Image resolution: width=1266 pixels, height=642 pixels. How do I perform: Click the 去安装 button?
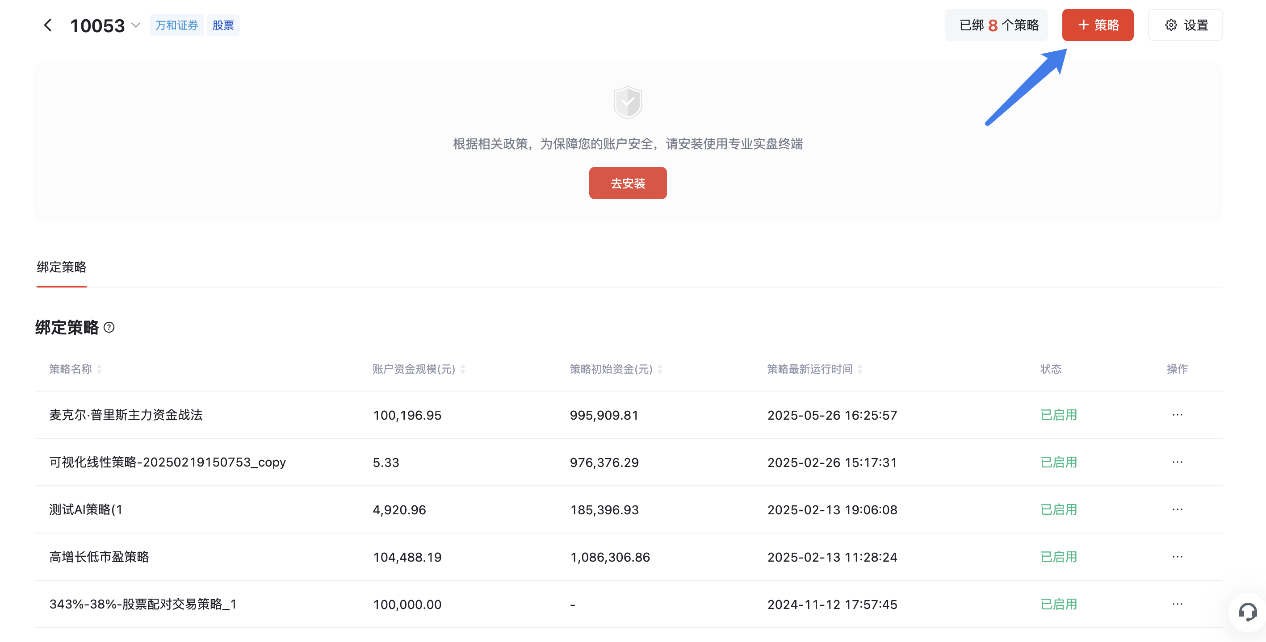[628, 183]
